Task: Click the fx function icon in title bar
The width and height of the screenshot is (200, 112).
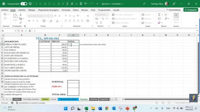Action: [x=72, y=4]
